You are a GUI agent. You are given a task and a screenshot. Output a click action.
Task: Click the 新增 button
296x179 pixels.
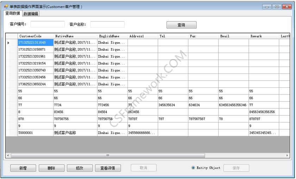(23, 168)
